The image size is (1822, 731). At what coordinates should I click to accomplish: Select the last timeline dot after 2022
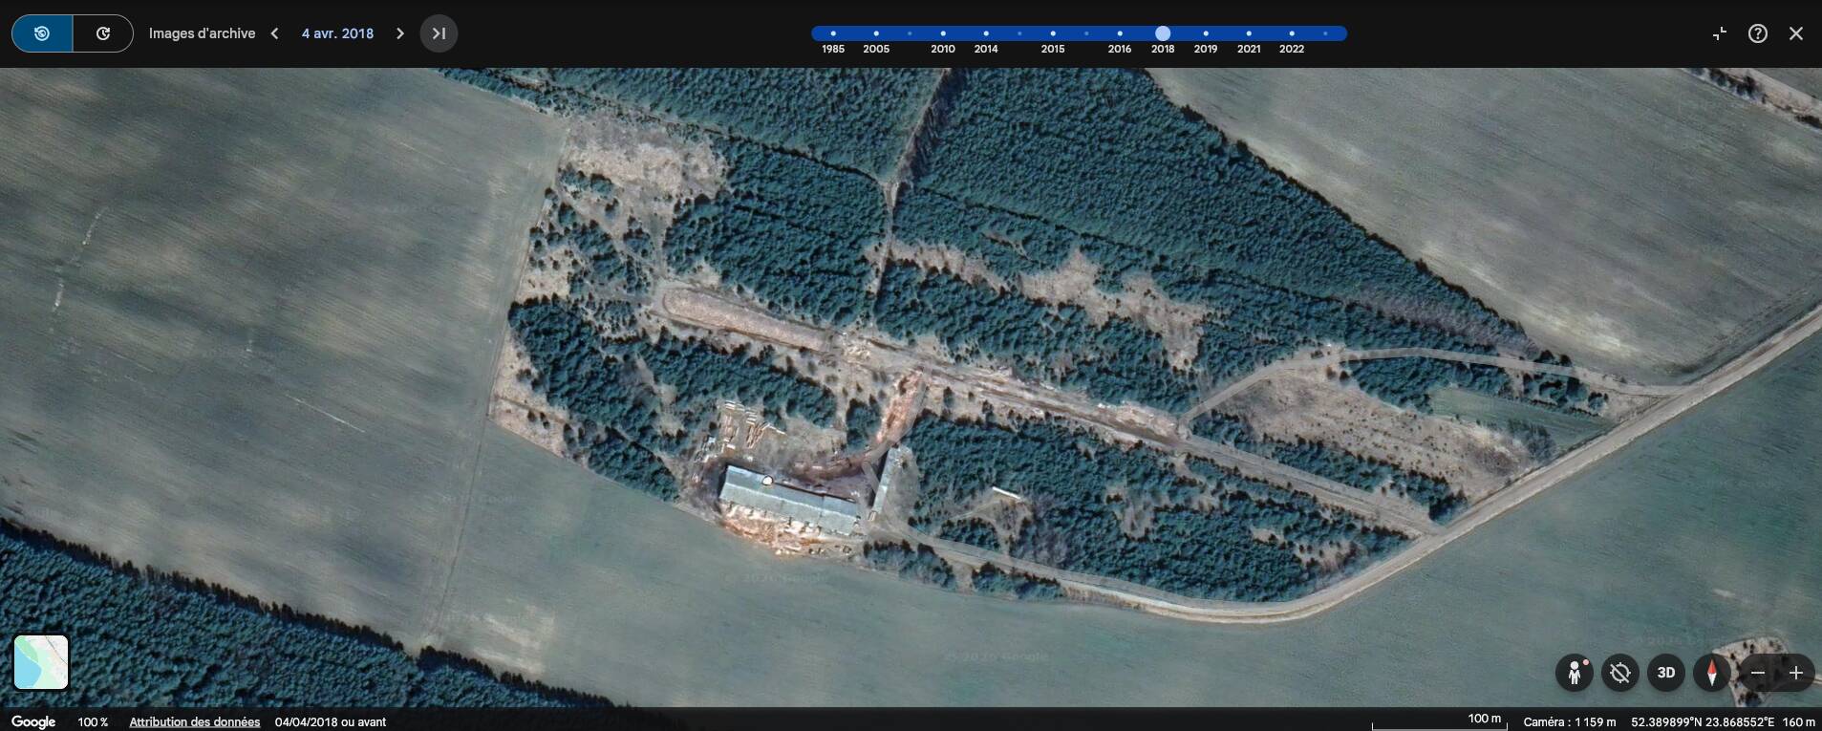(x=1325, y=33)
